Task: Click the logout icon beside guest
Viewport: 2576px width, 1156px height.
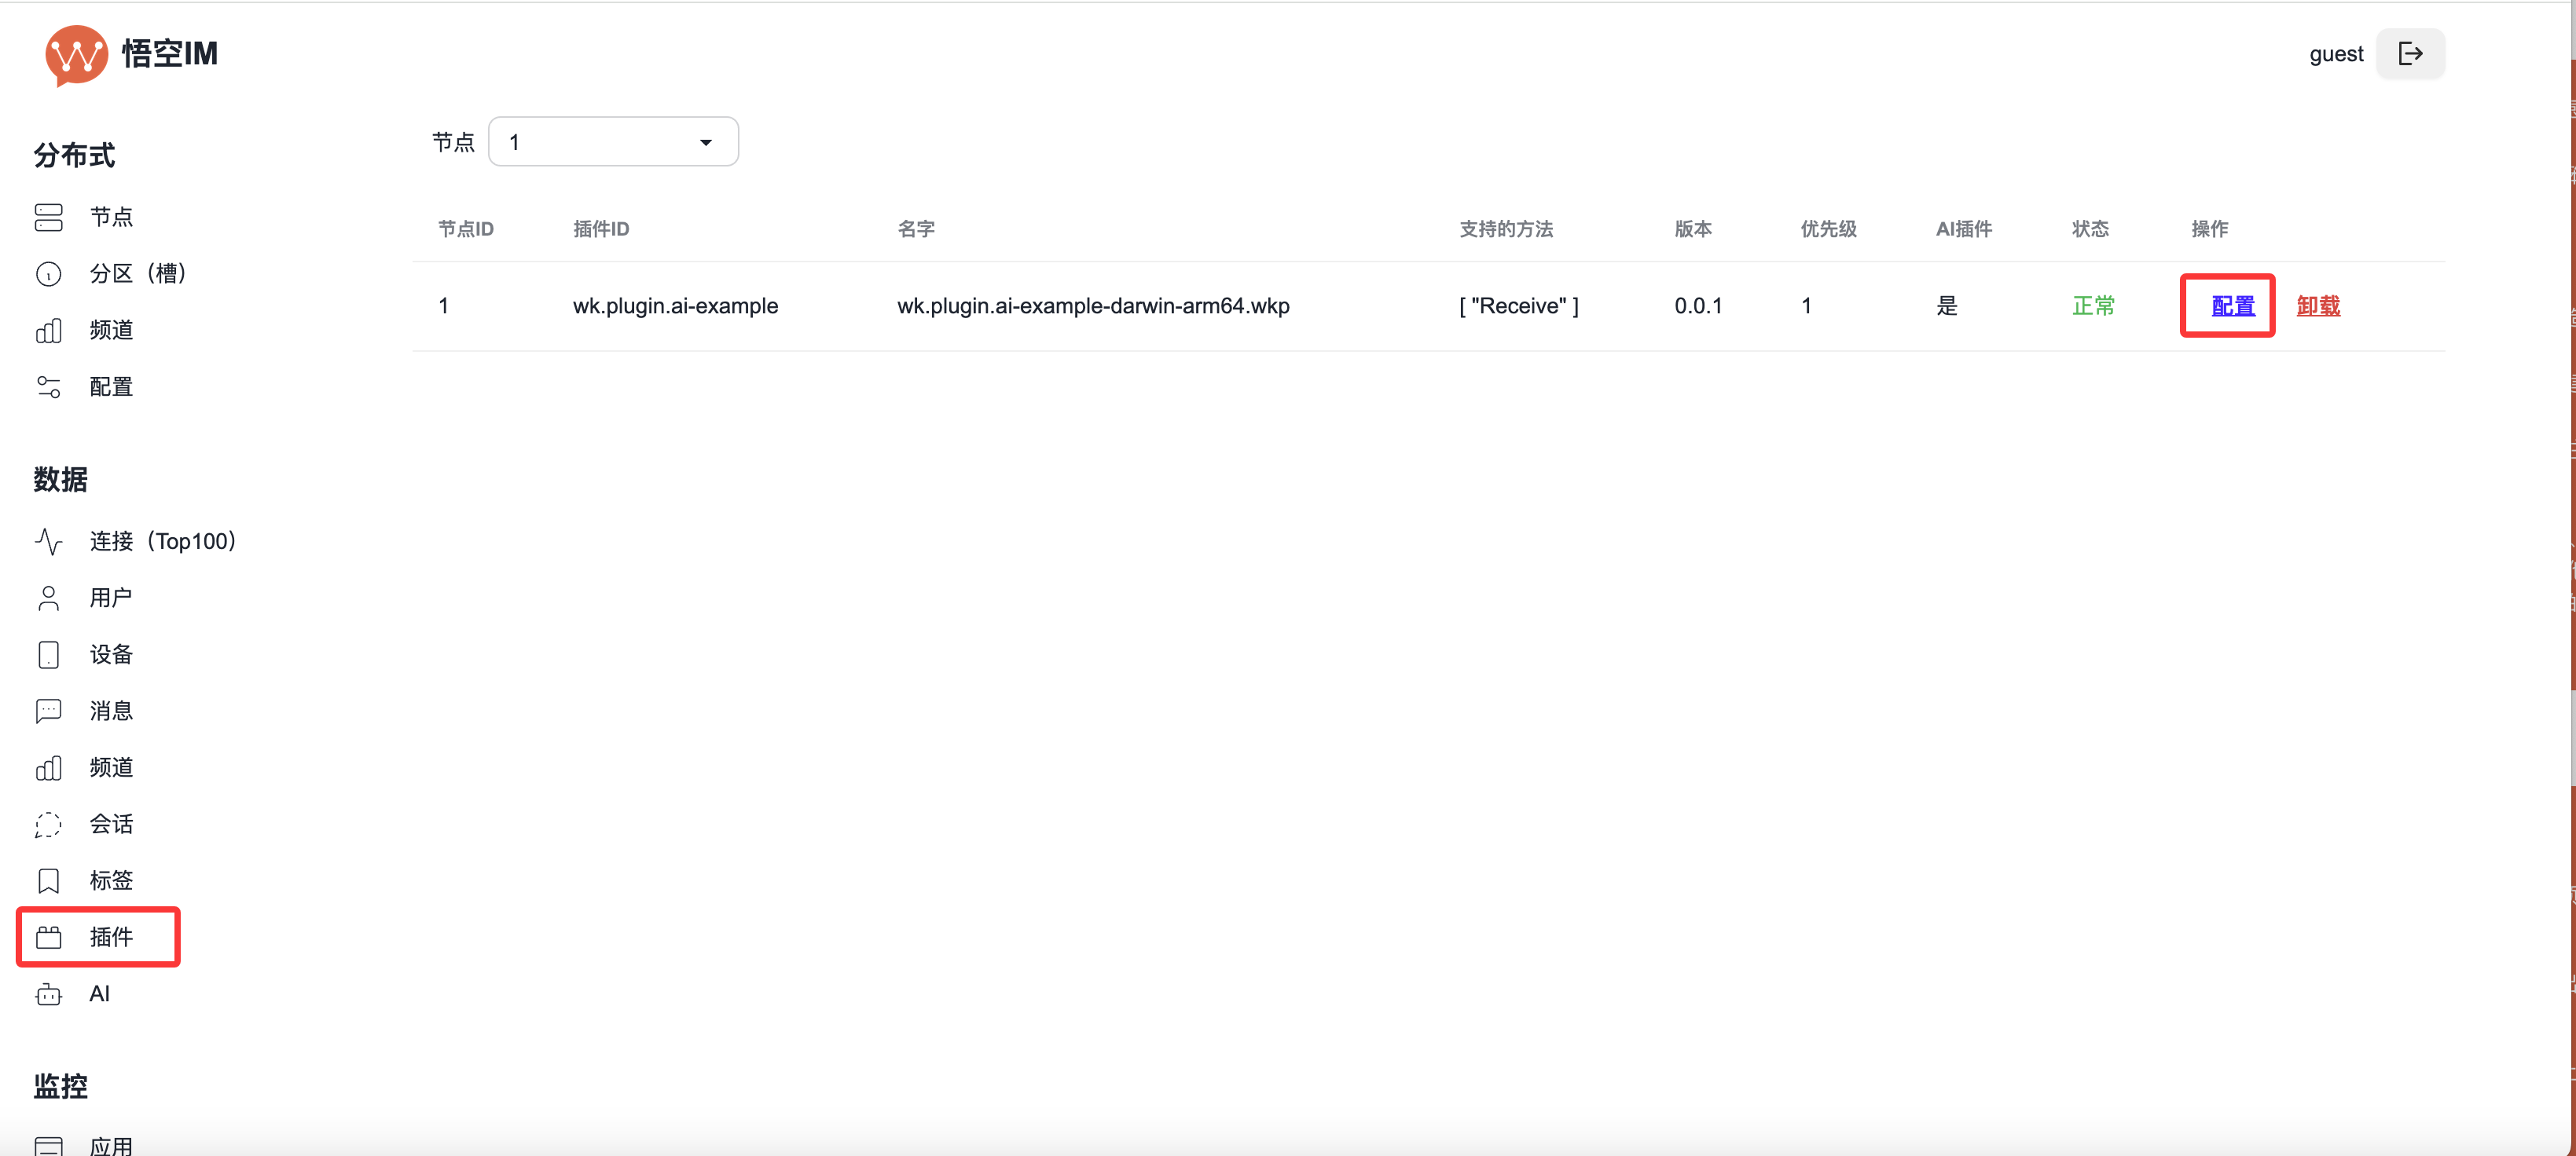Action: (x=2410, y=54)
